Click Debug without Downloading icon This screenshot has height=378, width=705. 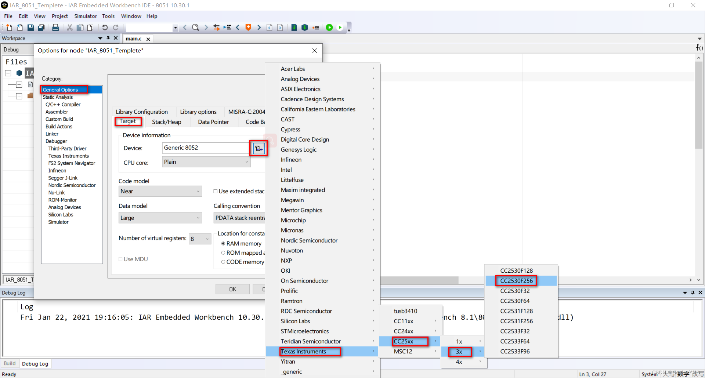click(340, 28)
